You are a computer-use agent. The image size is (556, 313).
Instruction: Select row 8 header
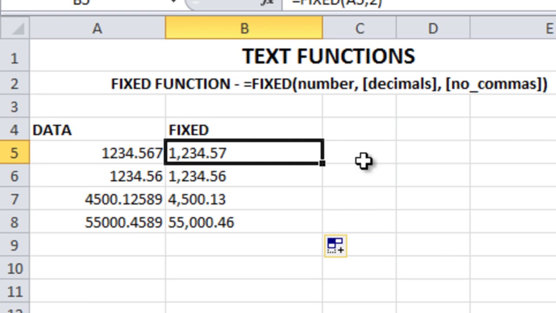(x=14, y=222)
